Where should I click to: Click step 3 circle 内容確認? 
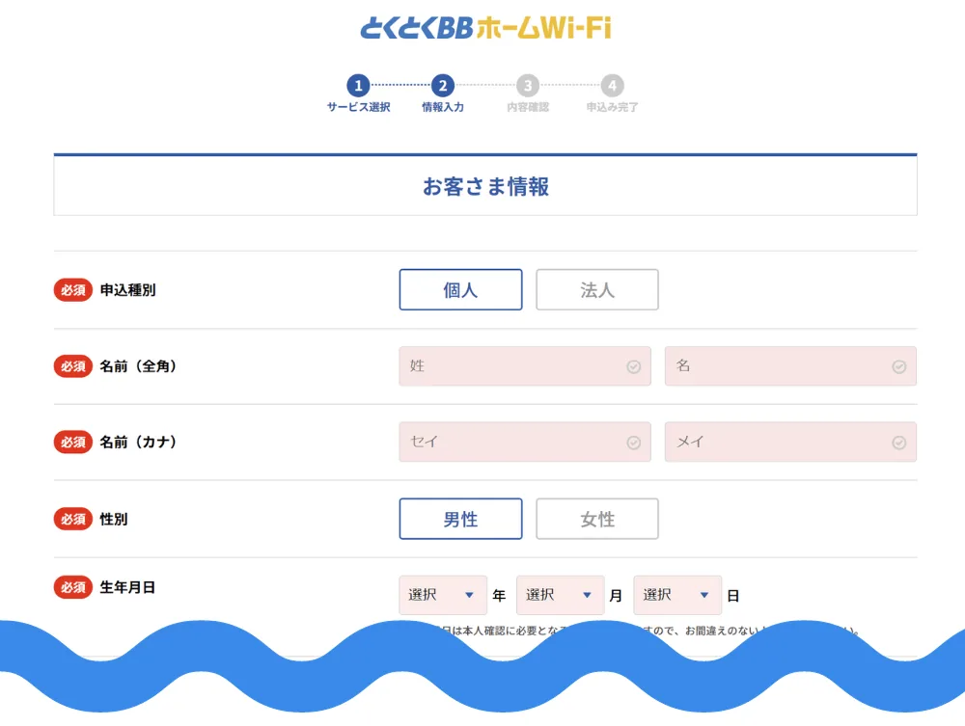[x=528, y=86]
